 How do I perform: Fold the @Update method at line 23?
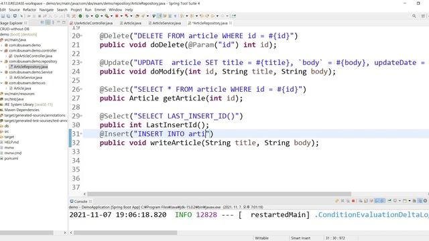pyautogui.click(x=82, y=62)
